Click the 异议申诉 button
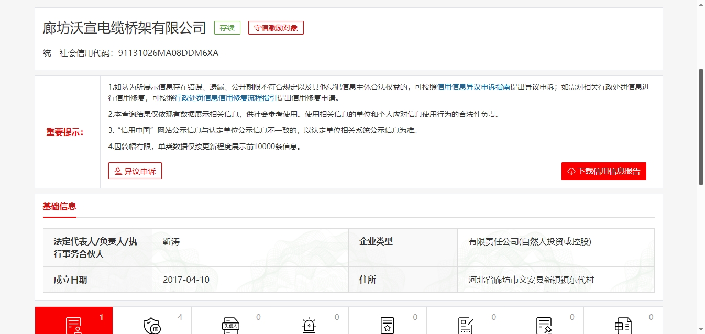This screenshot has width=705, height=334. (135, 171)
